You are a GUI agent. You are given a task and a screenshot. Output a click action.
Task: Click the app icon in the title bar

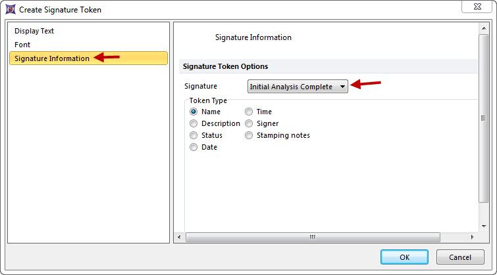10,10
